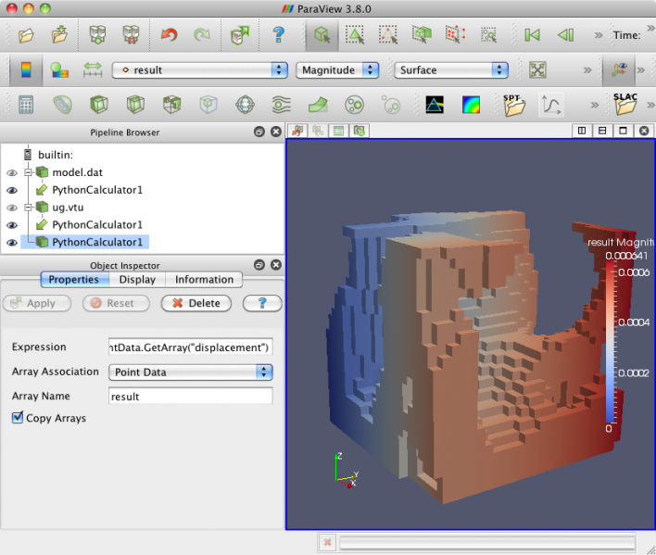Click the Reset Camera icon
This screenshot has height=555, width=656.
(x=537, y=69)
